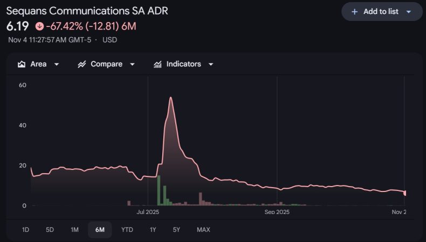The height and width of the screenshot is (242, 426).
Task: Switch chart to YTD range
Action: pyautogui.click(x=127, y=230)
